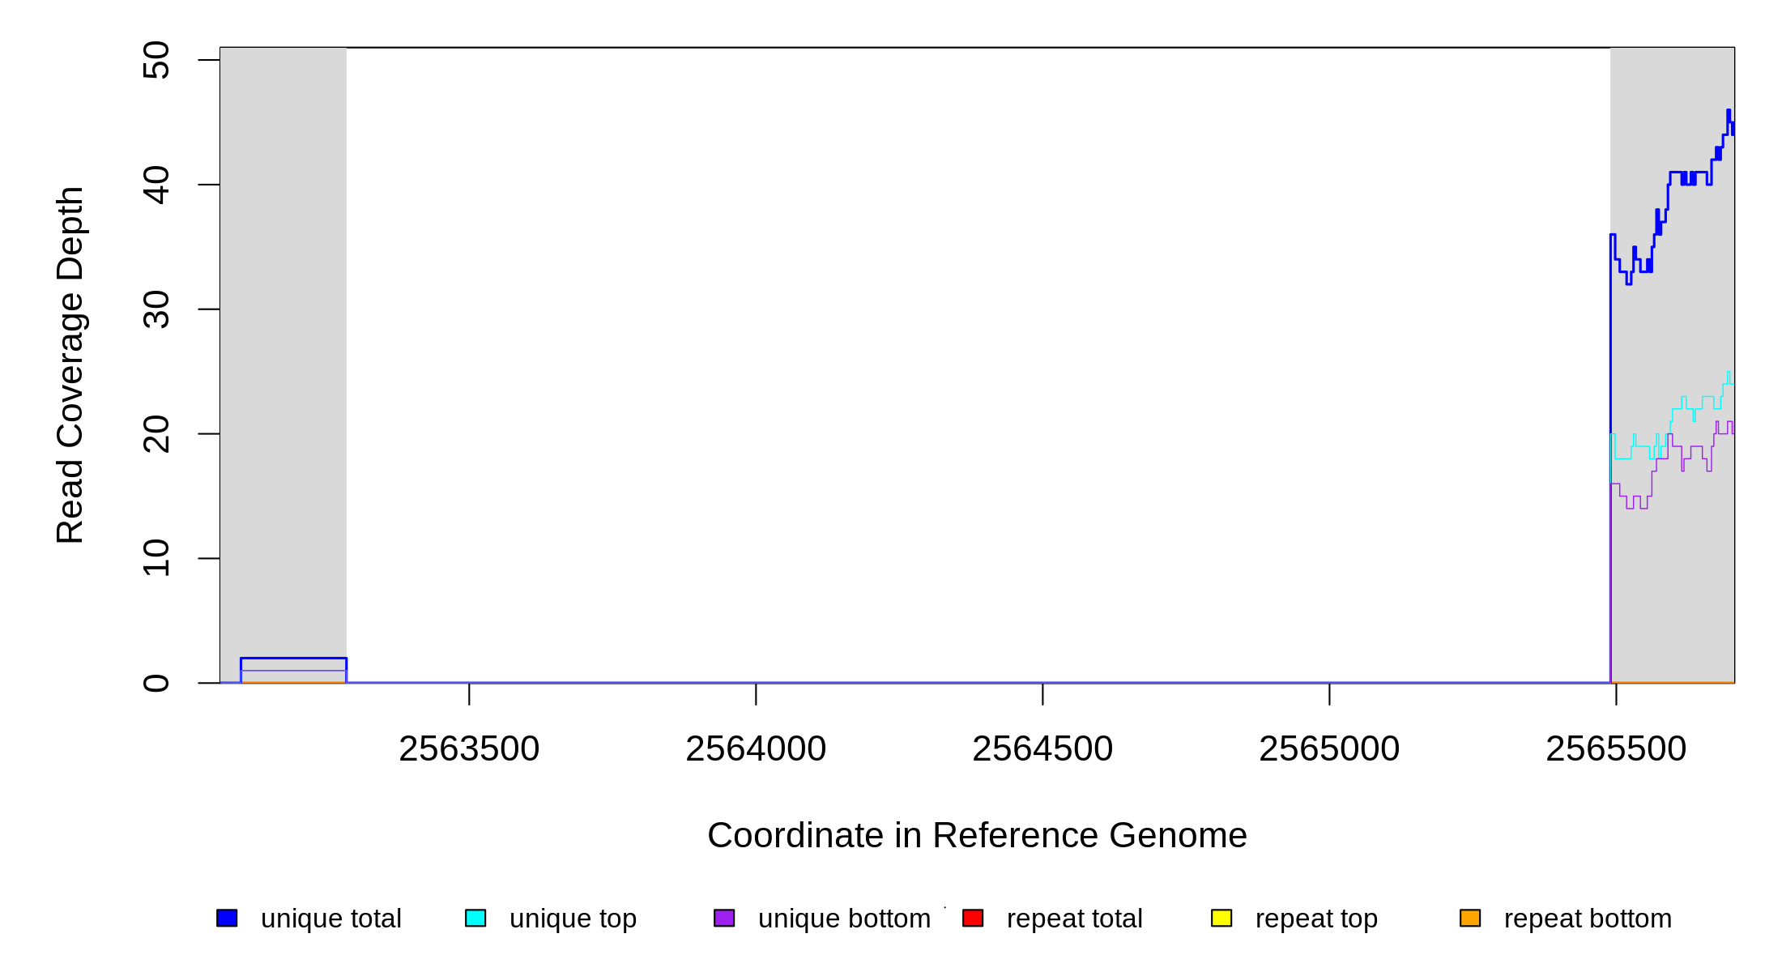Click the red repeat total legend swatch
The width and height of the screenshot is (1782, 972).
(x=973, y=918)
